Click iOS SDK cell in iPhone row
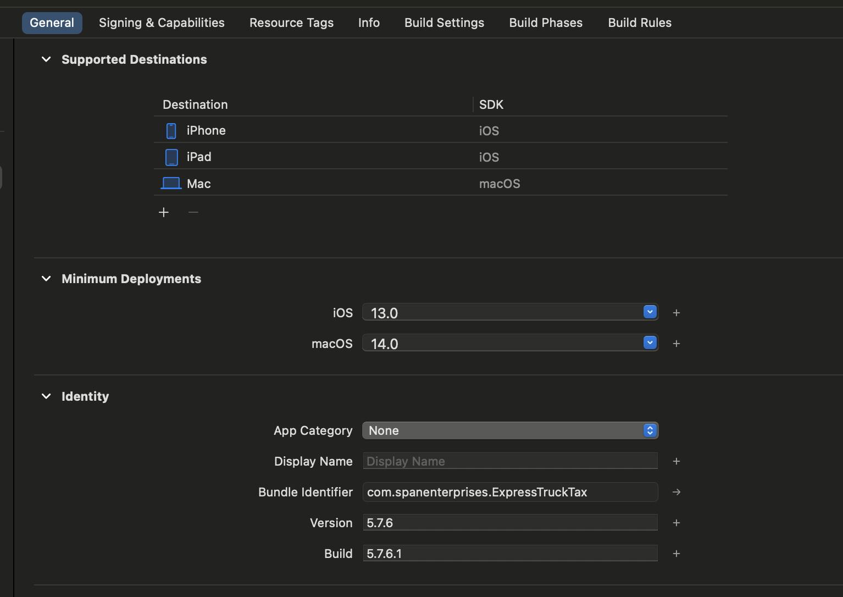This screenshot has height=597, width=843. 489,131
